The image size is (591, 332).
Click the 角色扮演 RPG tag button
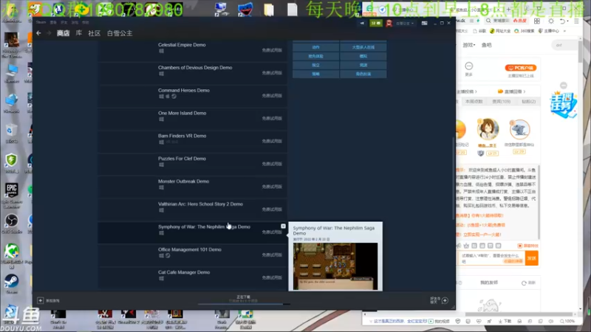[363, 75]
